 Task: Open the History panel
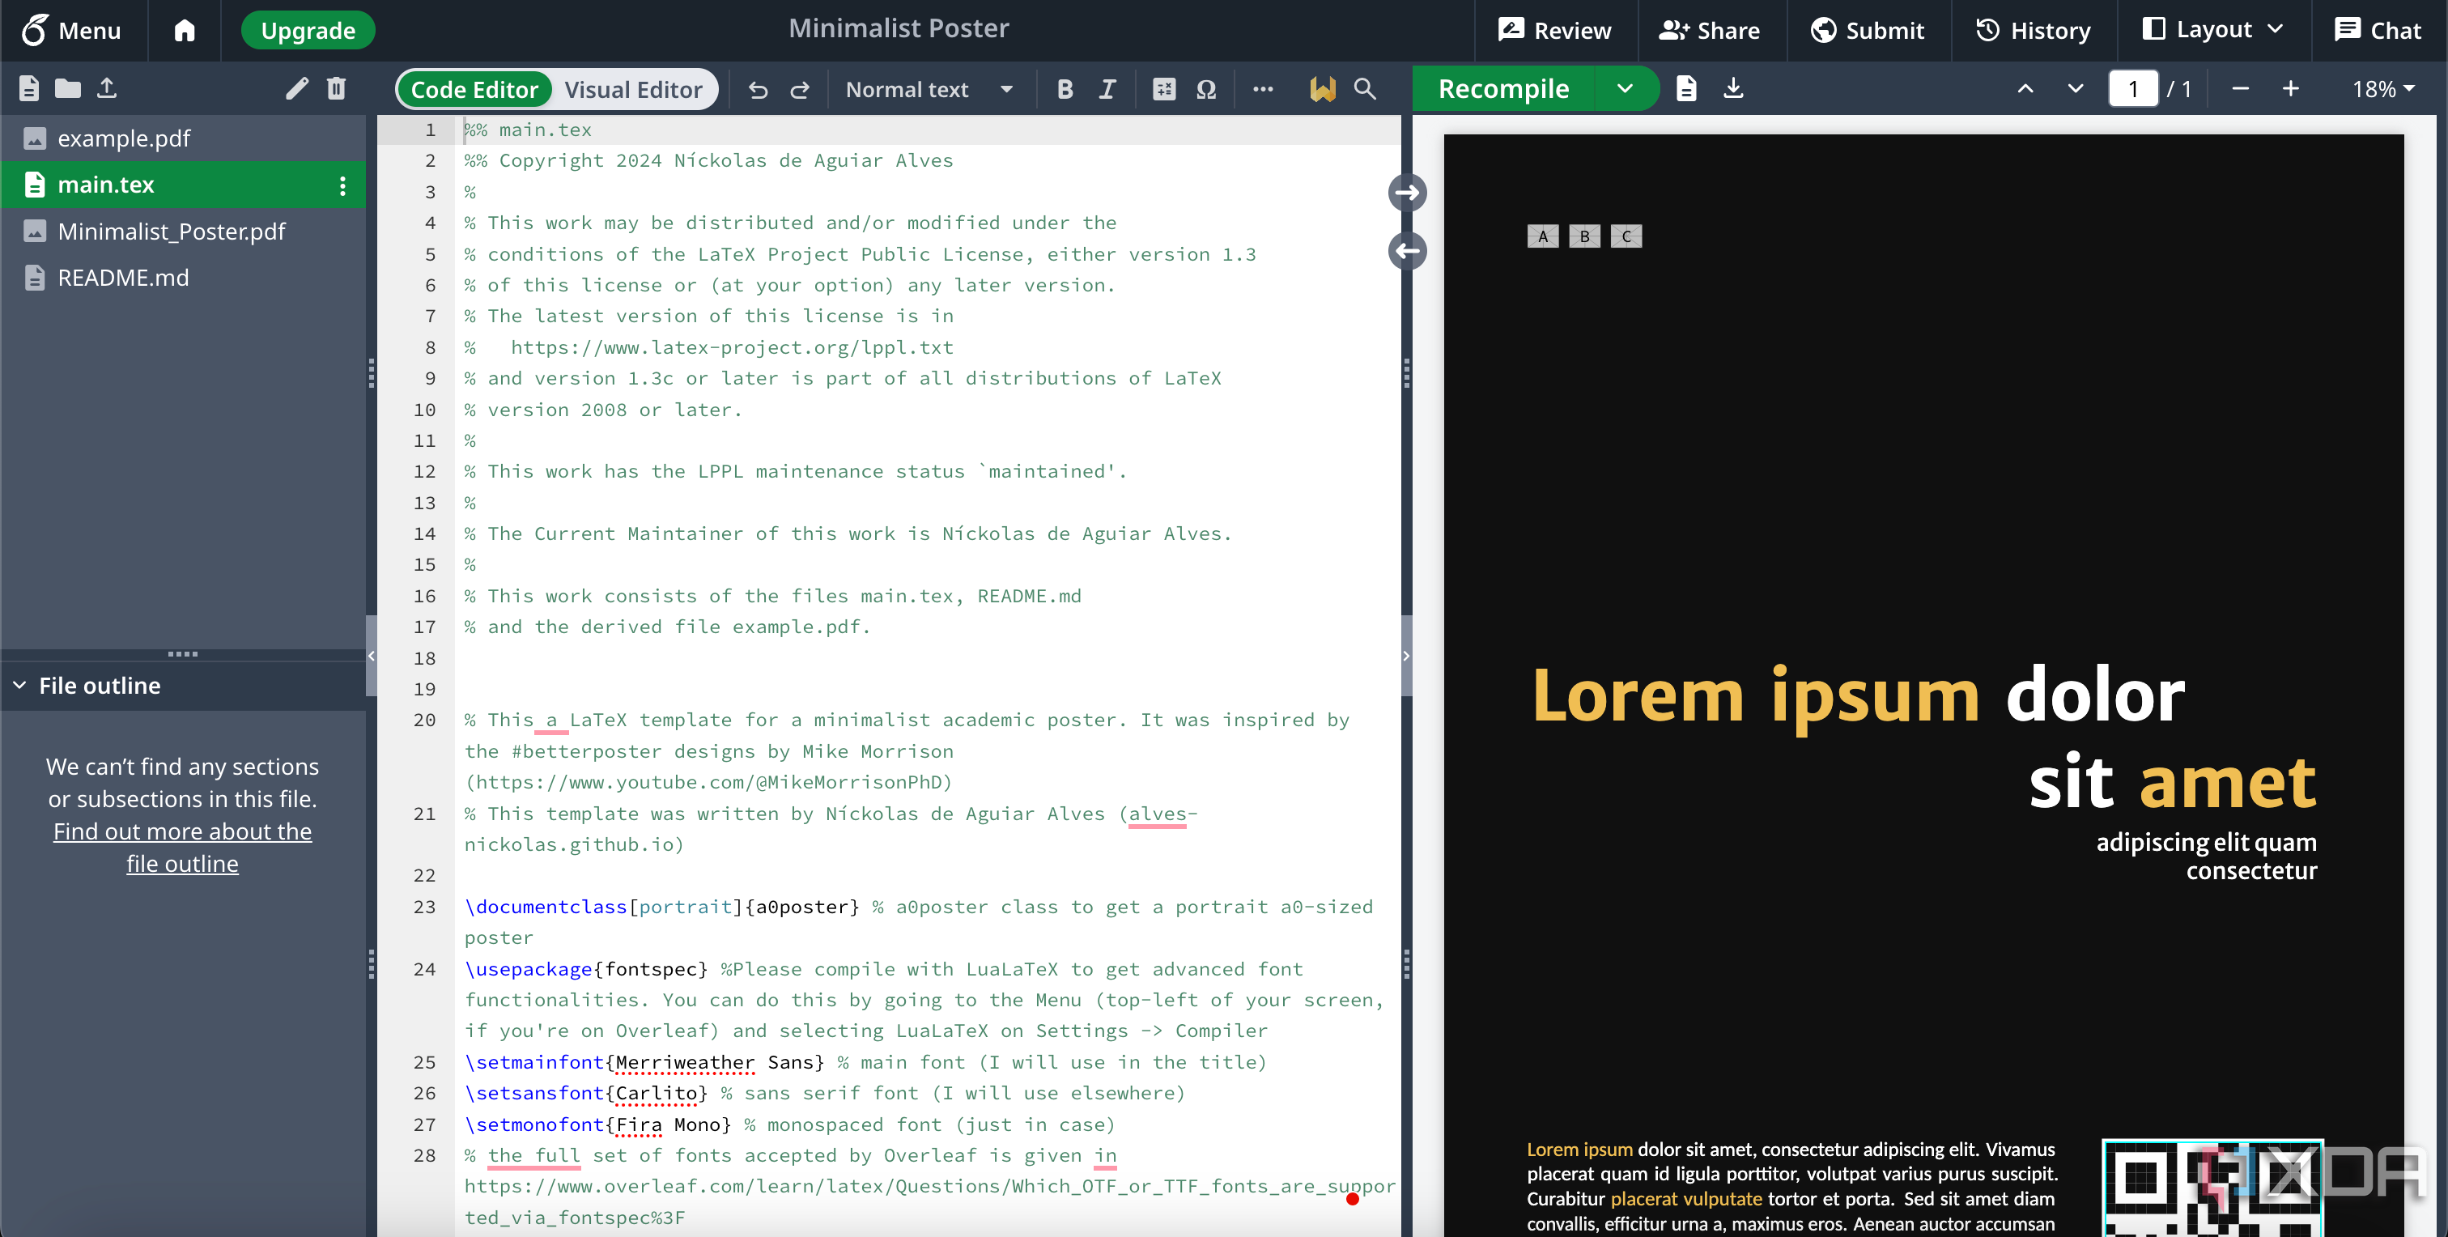2034,29
